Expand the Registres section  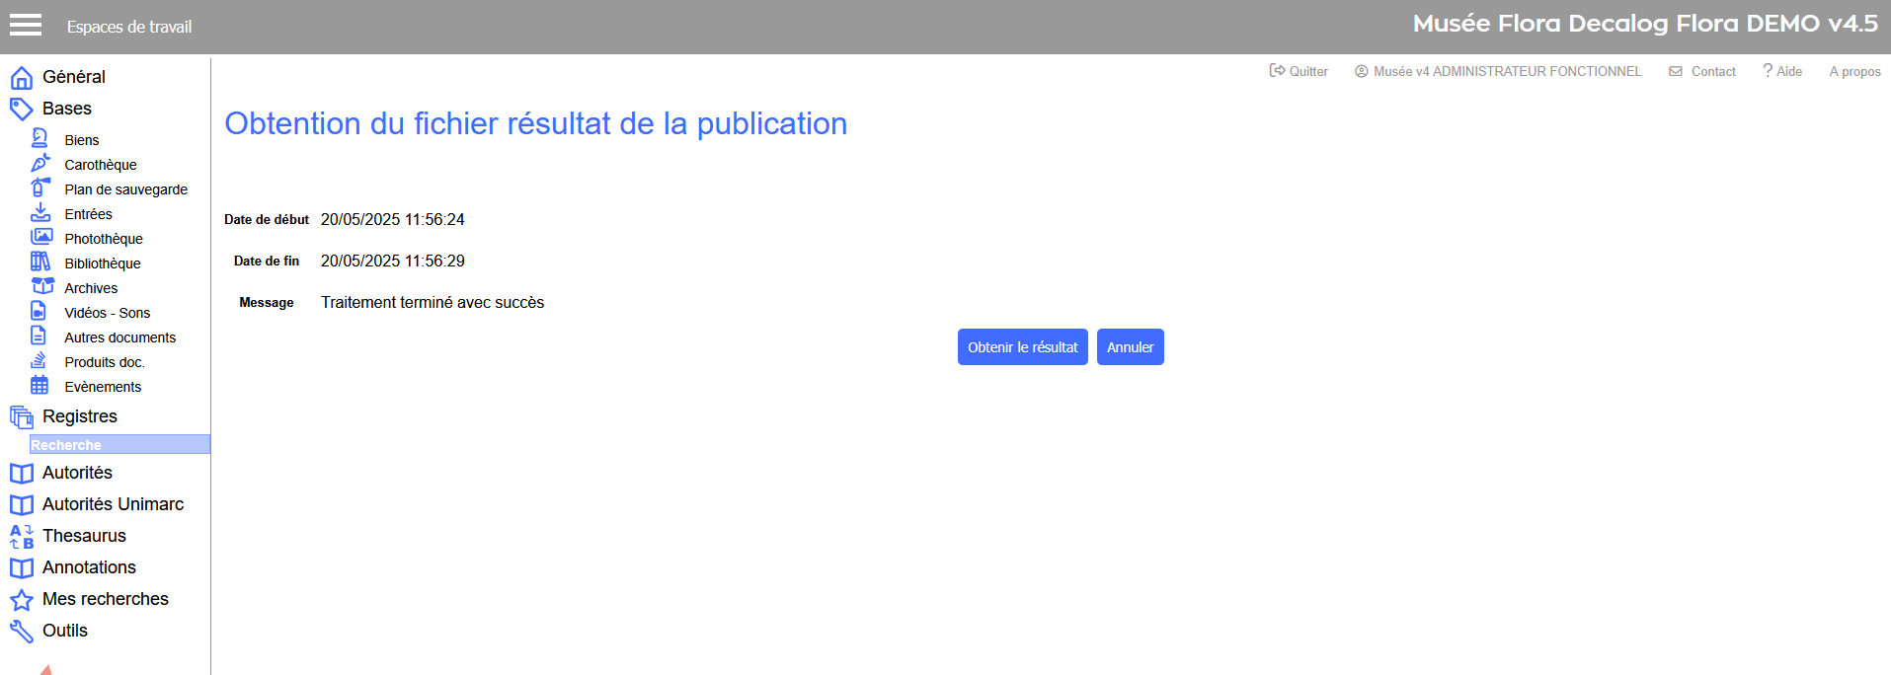coord(79,416)
